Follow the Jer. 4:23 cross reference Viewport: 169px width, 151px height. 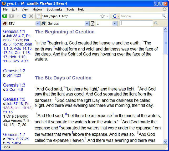pyautogui.click(x=14, y=75)
